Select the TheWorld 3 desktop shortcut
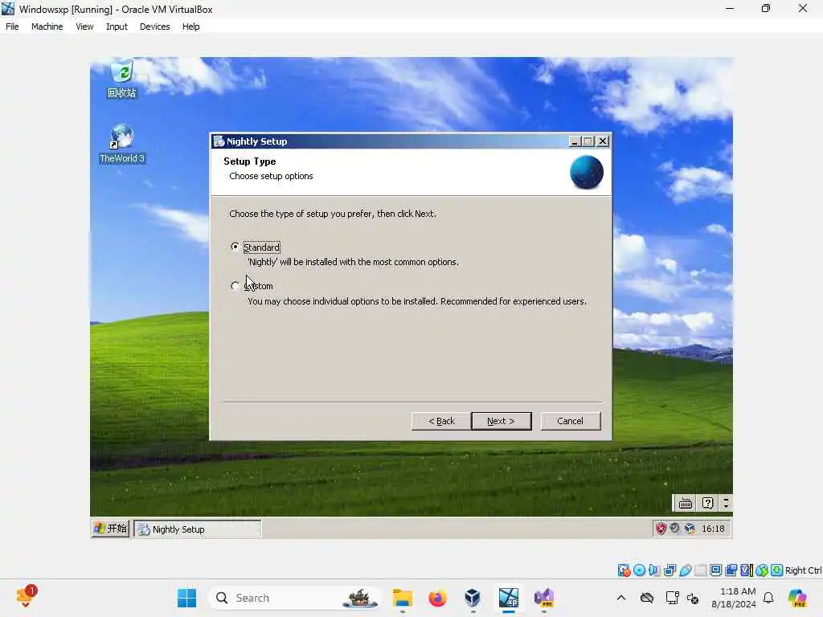 click(x=122, y=144)
